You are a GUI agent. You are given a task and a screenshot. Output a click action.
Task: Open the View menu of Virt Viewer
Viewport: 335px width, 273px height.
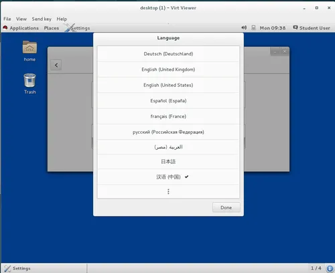21,19
